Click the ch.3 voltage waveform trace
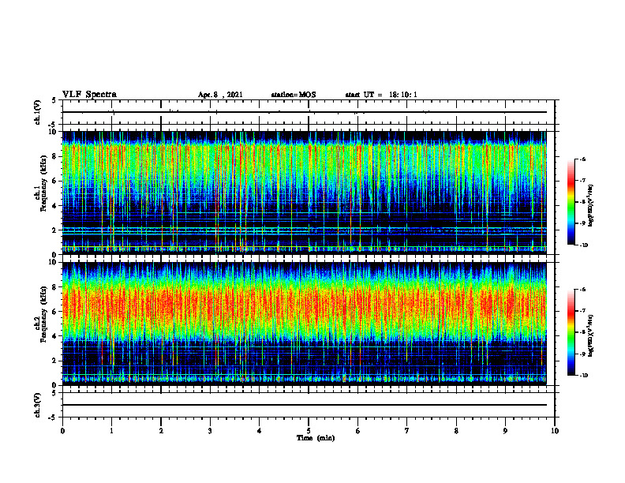625x483 pixels. point(305,405)
